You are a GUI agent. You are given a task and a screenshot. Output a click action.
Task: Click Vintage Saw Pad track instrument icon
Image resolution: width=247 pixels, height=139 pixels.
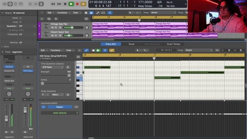click(x=46, y=26)
